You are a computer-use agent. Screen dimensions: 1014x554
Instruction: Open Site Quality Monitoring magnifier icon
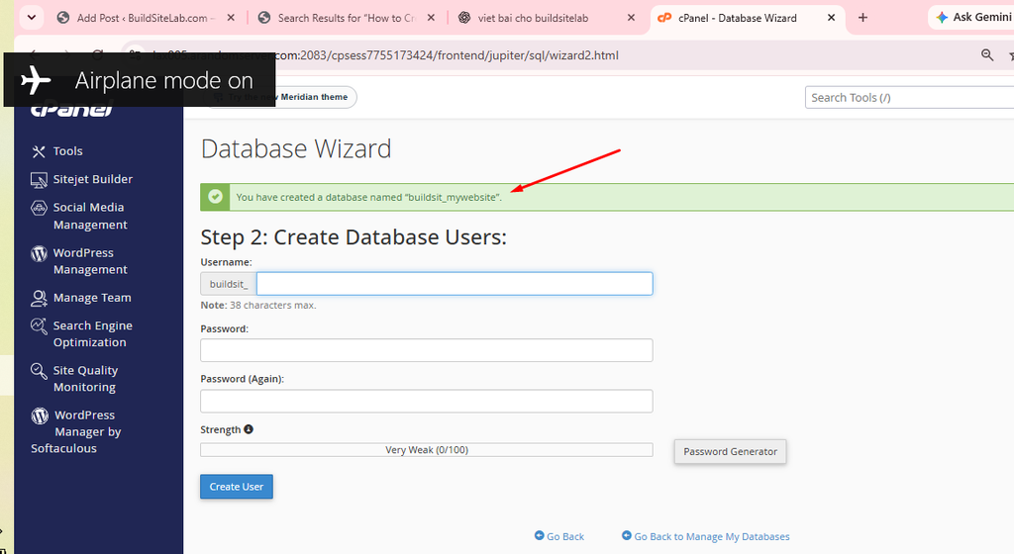pos(39,371)
